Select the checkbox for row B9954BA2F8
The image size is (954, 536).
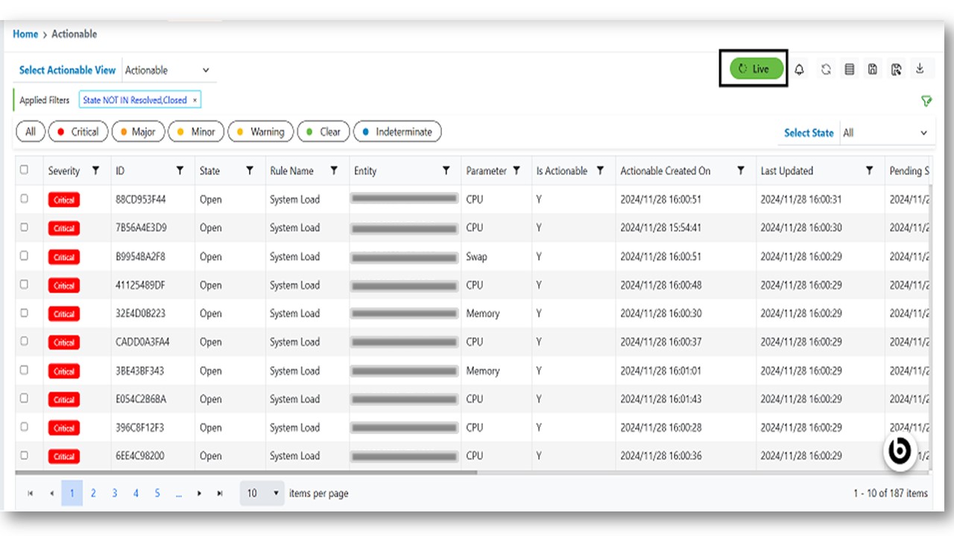click(24, 255)
